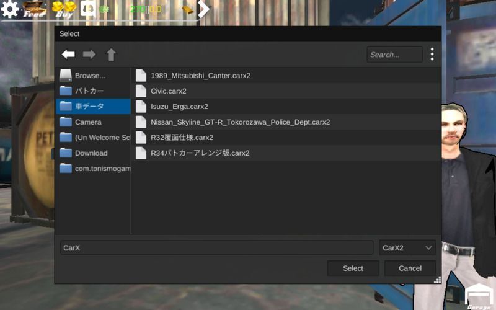The width and height of the screenshot is (496, 310).
Task: Open the Garage icon
Action: point(478,296)
